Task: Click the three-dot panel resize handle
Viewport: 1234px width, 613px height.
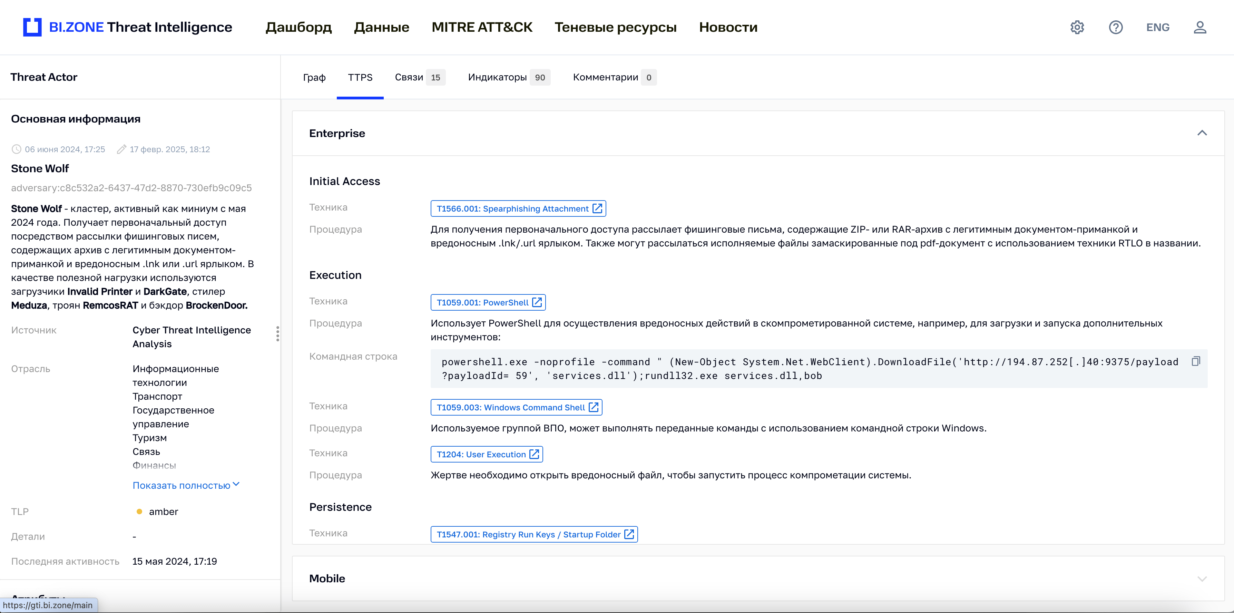Action: pyautogui.click(x=277, y=333)
